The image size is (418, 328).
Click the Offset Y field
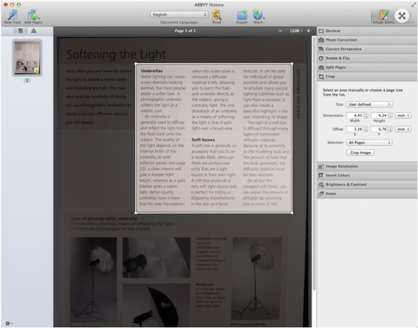coord(379,129)
